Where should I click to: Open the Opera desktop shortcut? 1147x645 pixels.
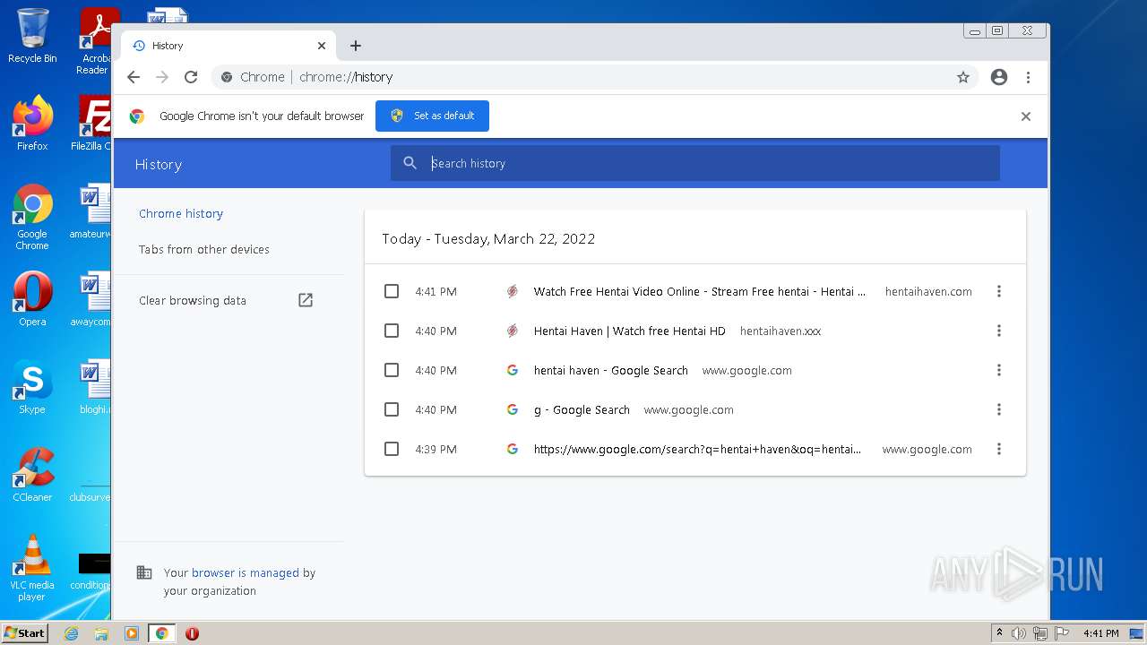point(32,300)
